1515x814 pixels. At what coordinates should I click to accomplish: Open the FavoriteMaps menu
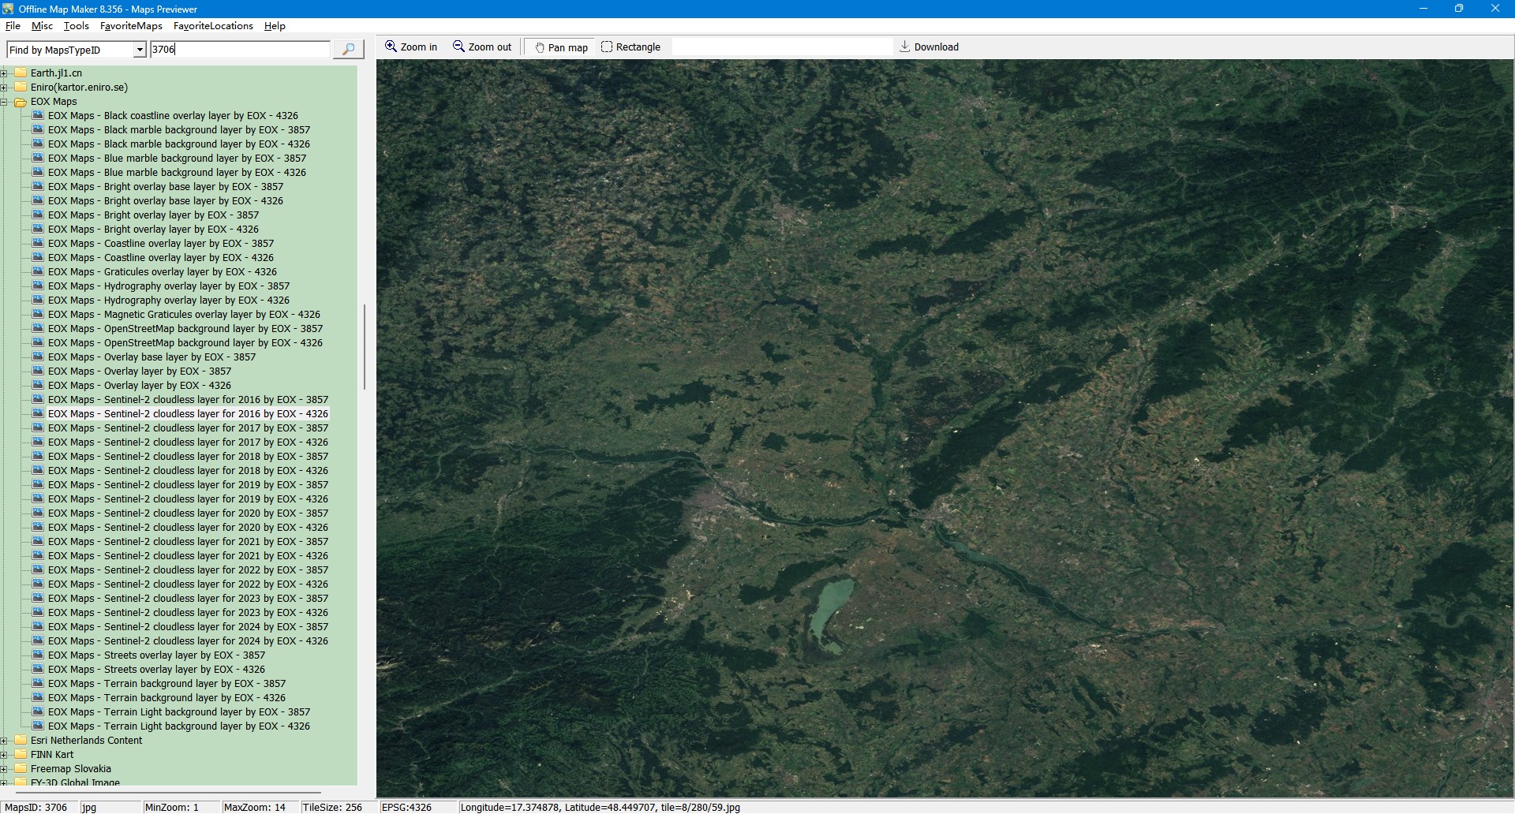[x=131, y=26]
